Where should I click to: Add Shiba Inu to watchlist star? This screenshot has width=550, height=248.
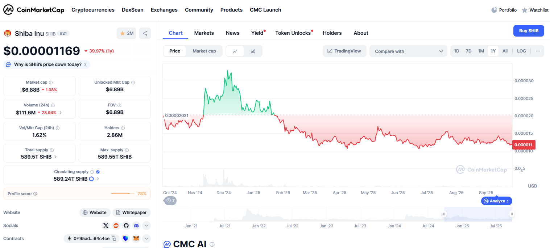click(127, 33)
